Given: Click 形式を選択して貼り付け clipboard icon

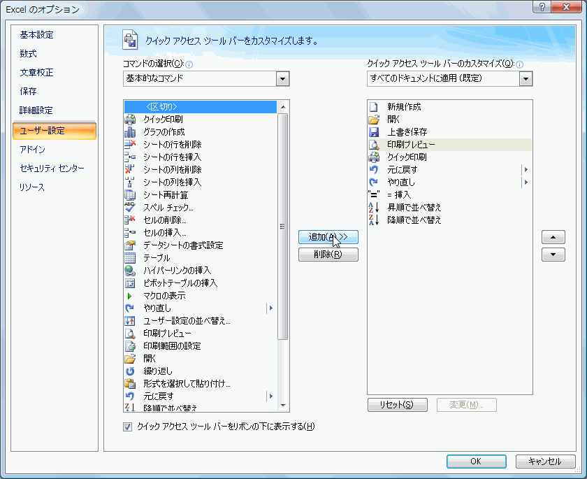Looking at the screenshot, I should (130, 384).
